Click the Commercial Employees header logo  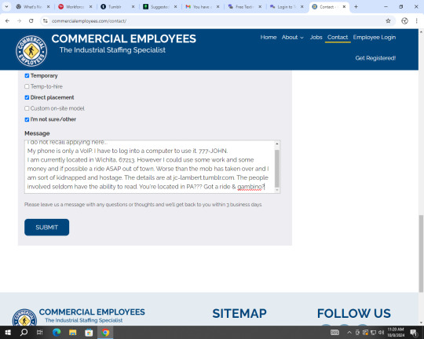click(x=31, y=51)
